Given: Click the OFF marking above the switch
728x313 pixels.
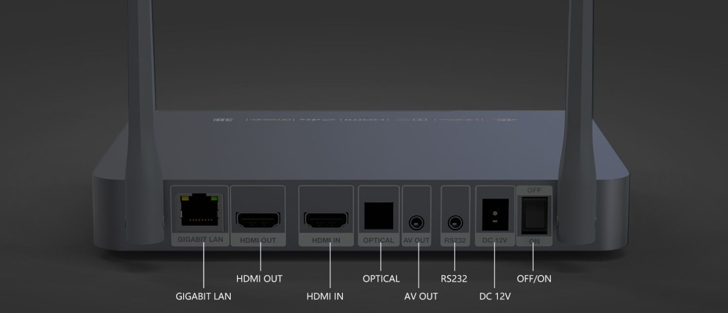Looking at the screenshot, I should (x=534, y=190).
